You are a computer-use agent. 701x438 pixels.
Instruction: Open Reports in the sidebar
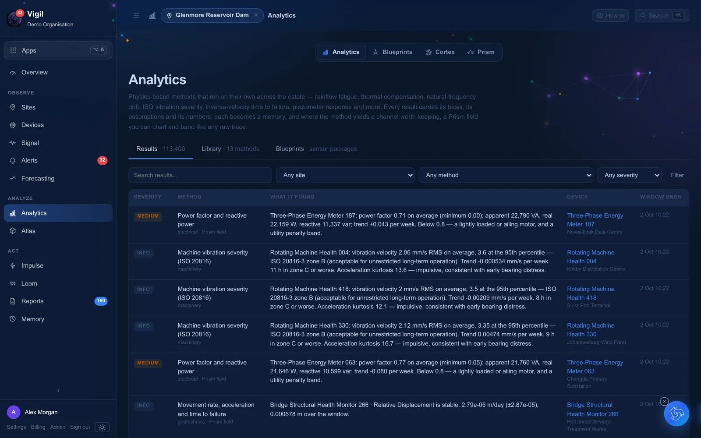pyautogui.click(x=58, y=301)
